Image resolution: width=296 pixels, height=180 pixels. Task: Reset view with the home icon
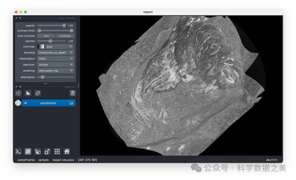67,151
